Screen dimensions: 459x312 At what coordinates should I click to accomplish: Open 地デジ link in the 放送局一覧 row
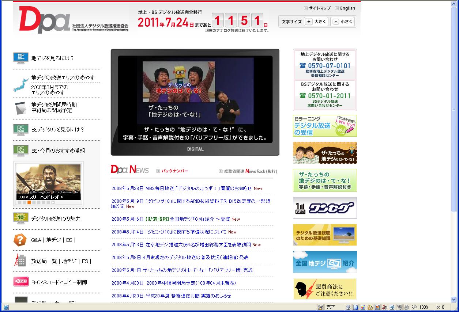click(x=69, y=261)
